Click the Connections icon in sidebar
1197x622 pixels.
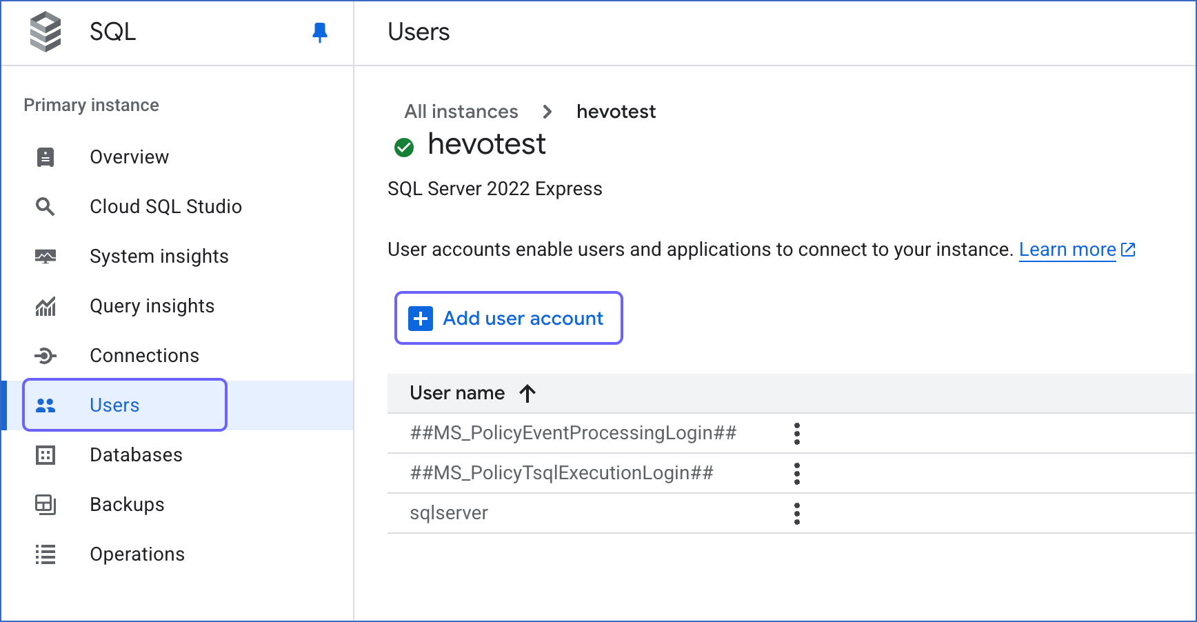pos(46,356)
